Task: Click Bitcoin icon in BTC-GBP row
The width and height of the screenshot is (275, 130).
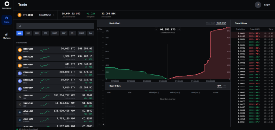Action: [20, 65]
